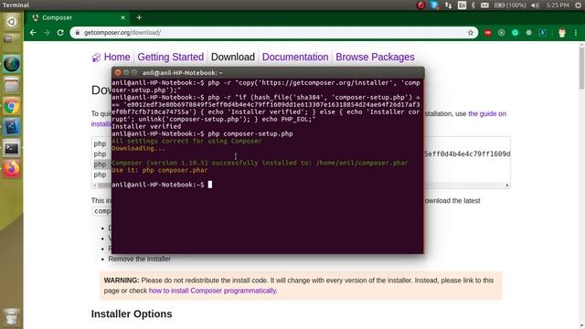The height and width of the screenshot is (329, 585).
Task: Open 'how to install Composer programmatically' link
Action: coord(212,291)
